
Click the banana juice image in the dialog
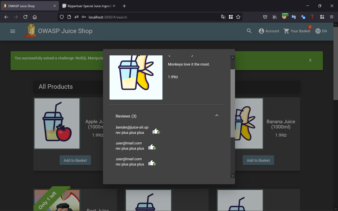[x=136, y=77]
